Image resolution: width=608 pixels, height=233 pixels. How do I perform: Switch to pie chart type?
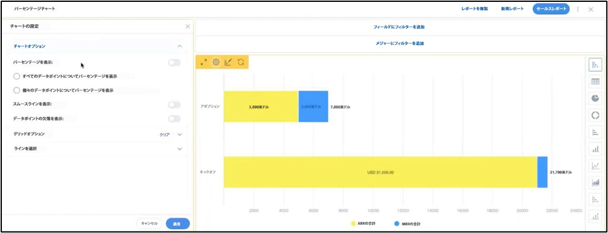coord(595,98)
